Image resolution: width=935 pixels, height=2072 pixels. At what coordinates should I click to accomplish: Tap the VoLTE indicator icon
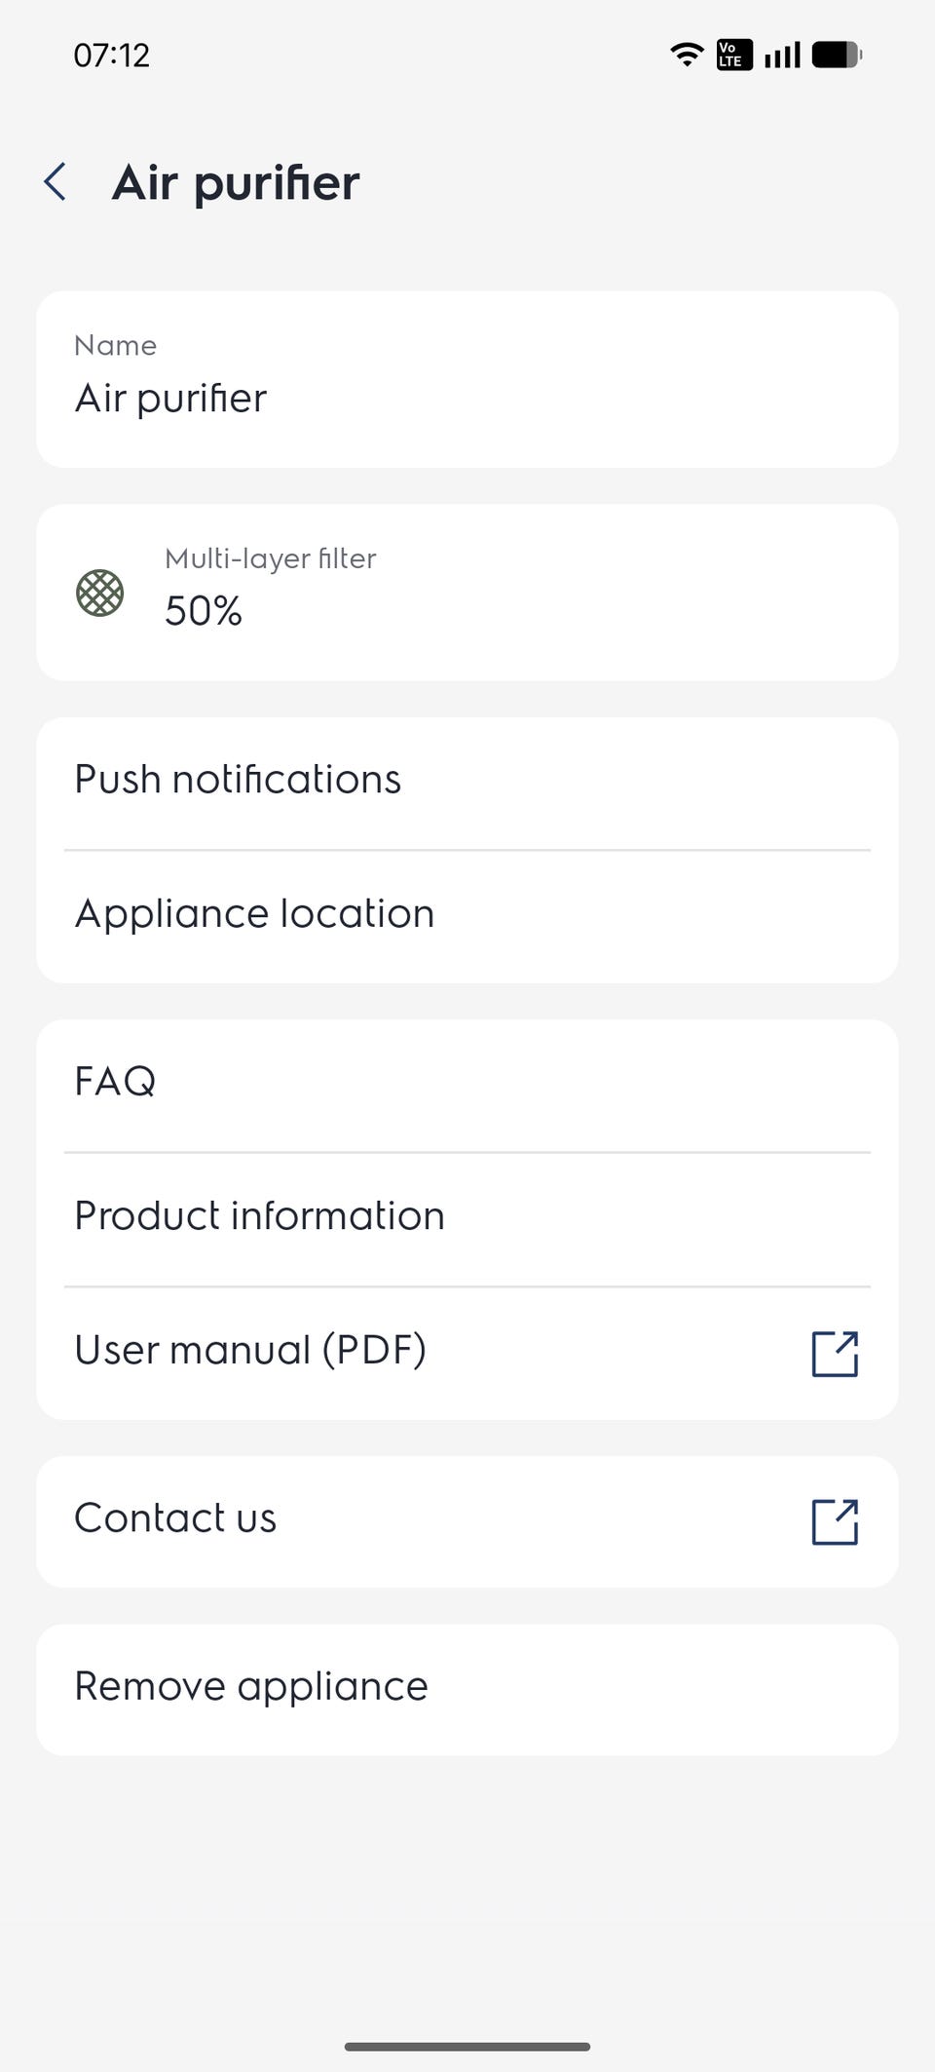[x=733, y=55]
